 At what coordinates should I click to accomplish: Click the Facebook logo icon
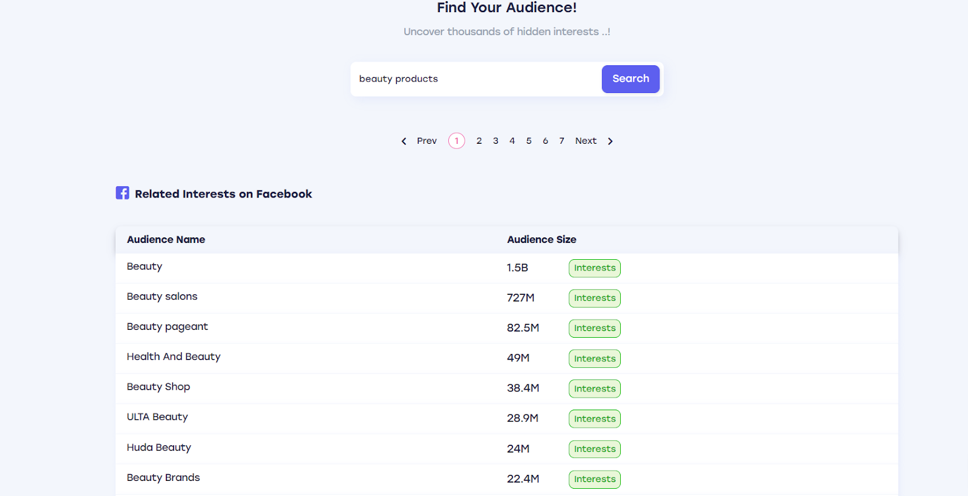click(x=122, y=193)
